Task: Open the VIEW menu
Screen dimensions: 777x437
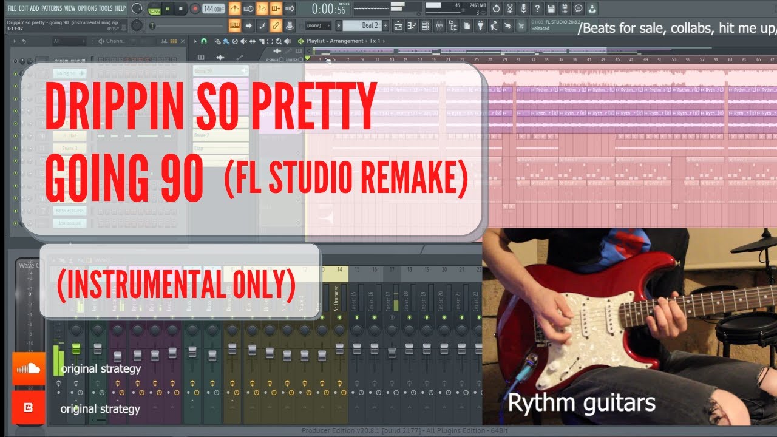Action: tap(70, 8)
